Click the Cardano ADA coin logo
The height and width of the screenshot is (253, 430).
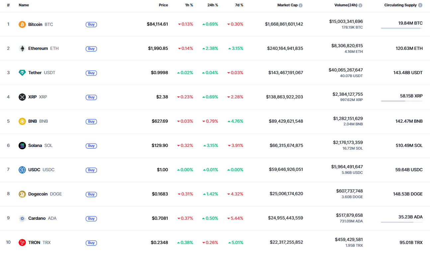[x=22, y=218]
